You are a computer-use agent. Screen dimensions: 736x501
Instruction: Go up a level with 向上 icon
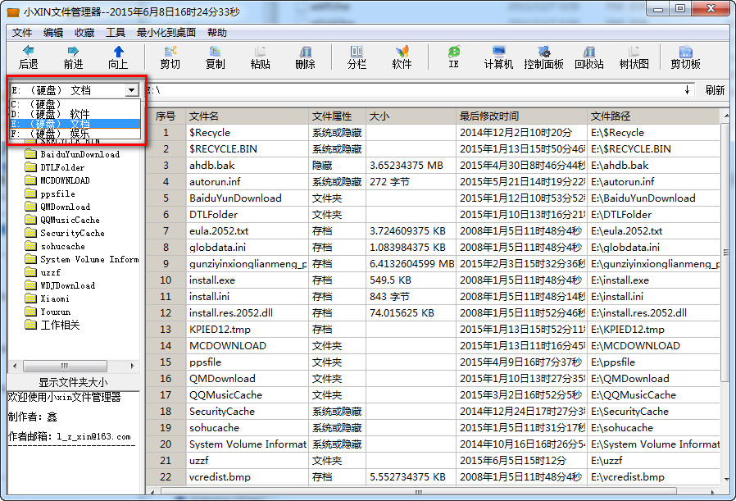118,57
